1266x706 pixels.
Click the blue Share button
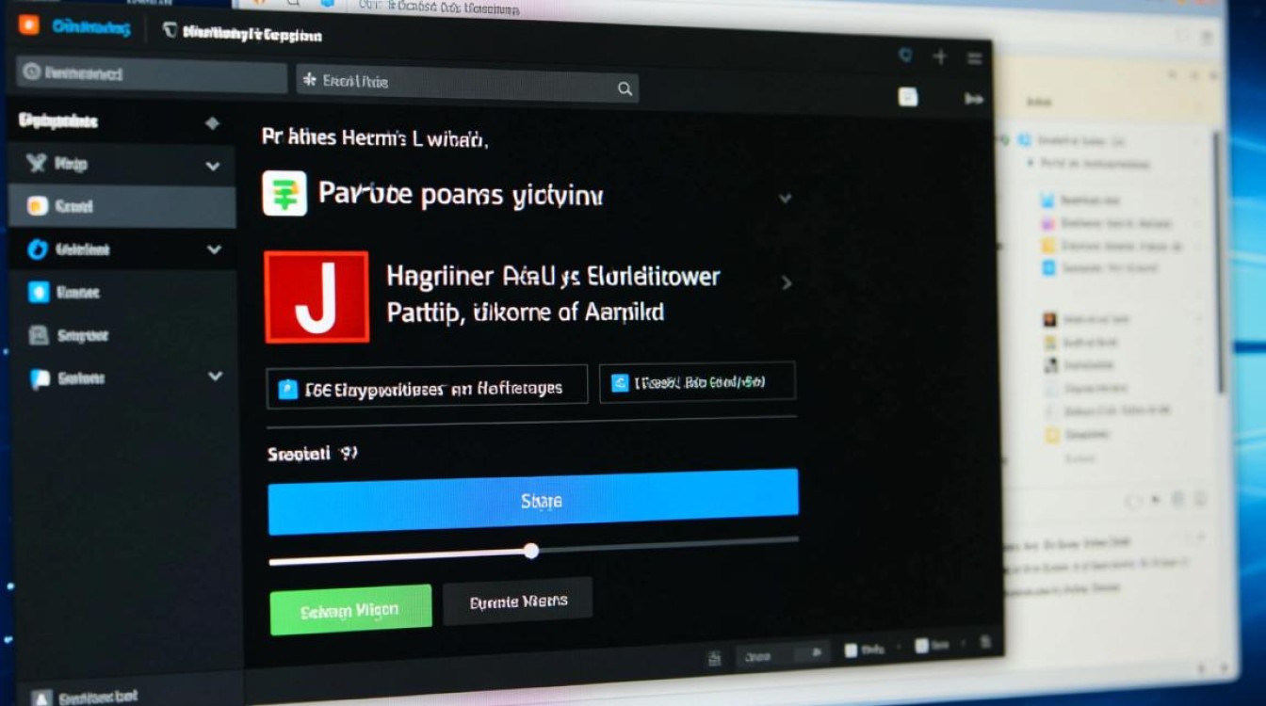click(x=533, y=502)
